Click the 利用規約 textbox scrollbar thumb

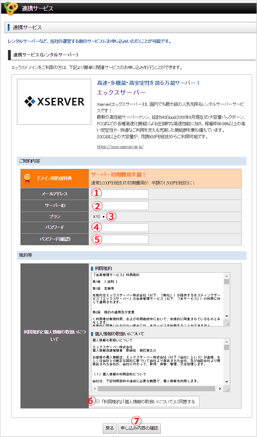[x=227, y=282]
